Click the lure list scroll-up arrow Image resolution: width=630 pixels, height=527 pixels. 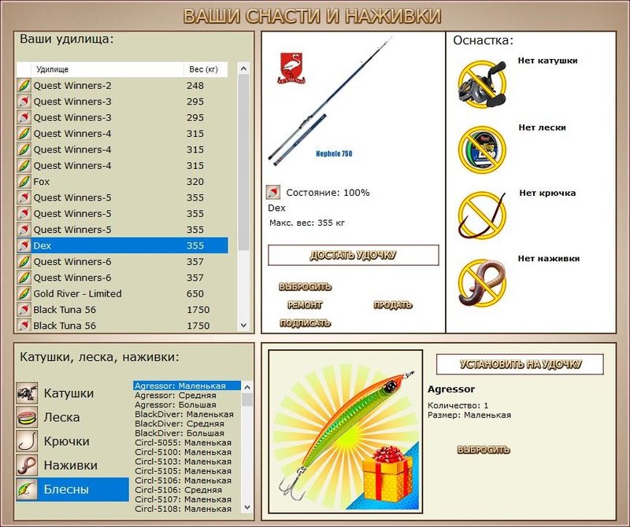coord(247,387)
